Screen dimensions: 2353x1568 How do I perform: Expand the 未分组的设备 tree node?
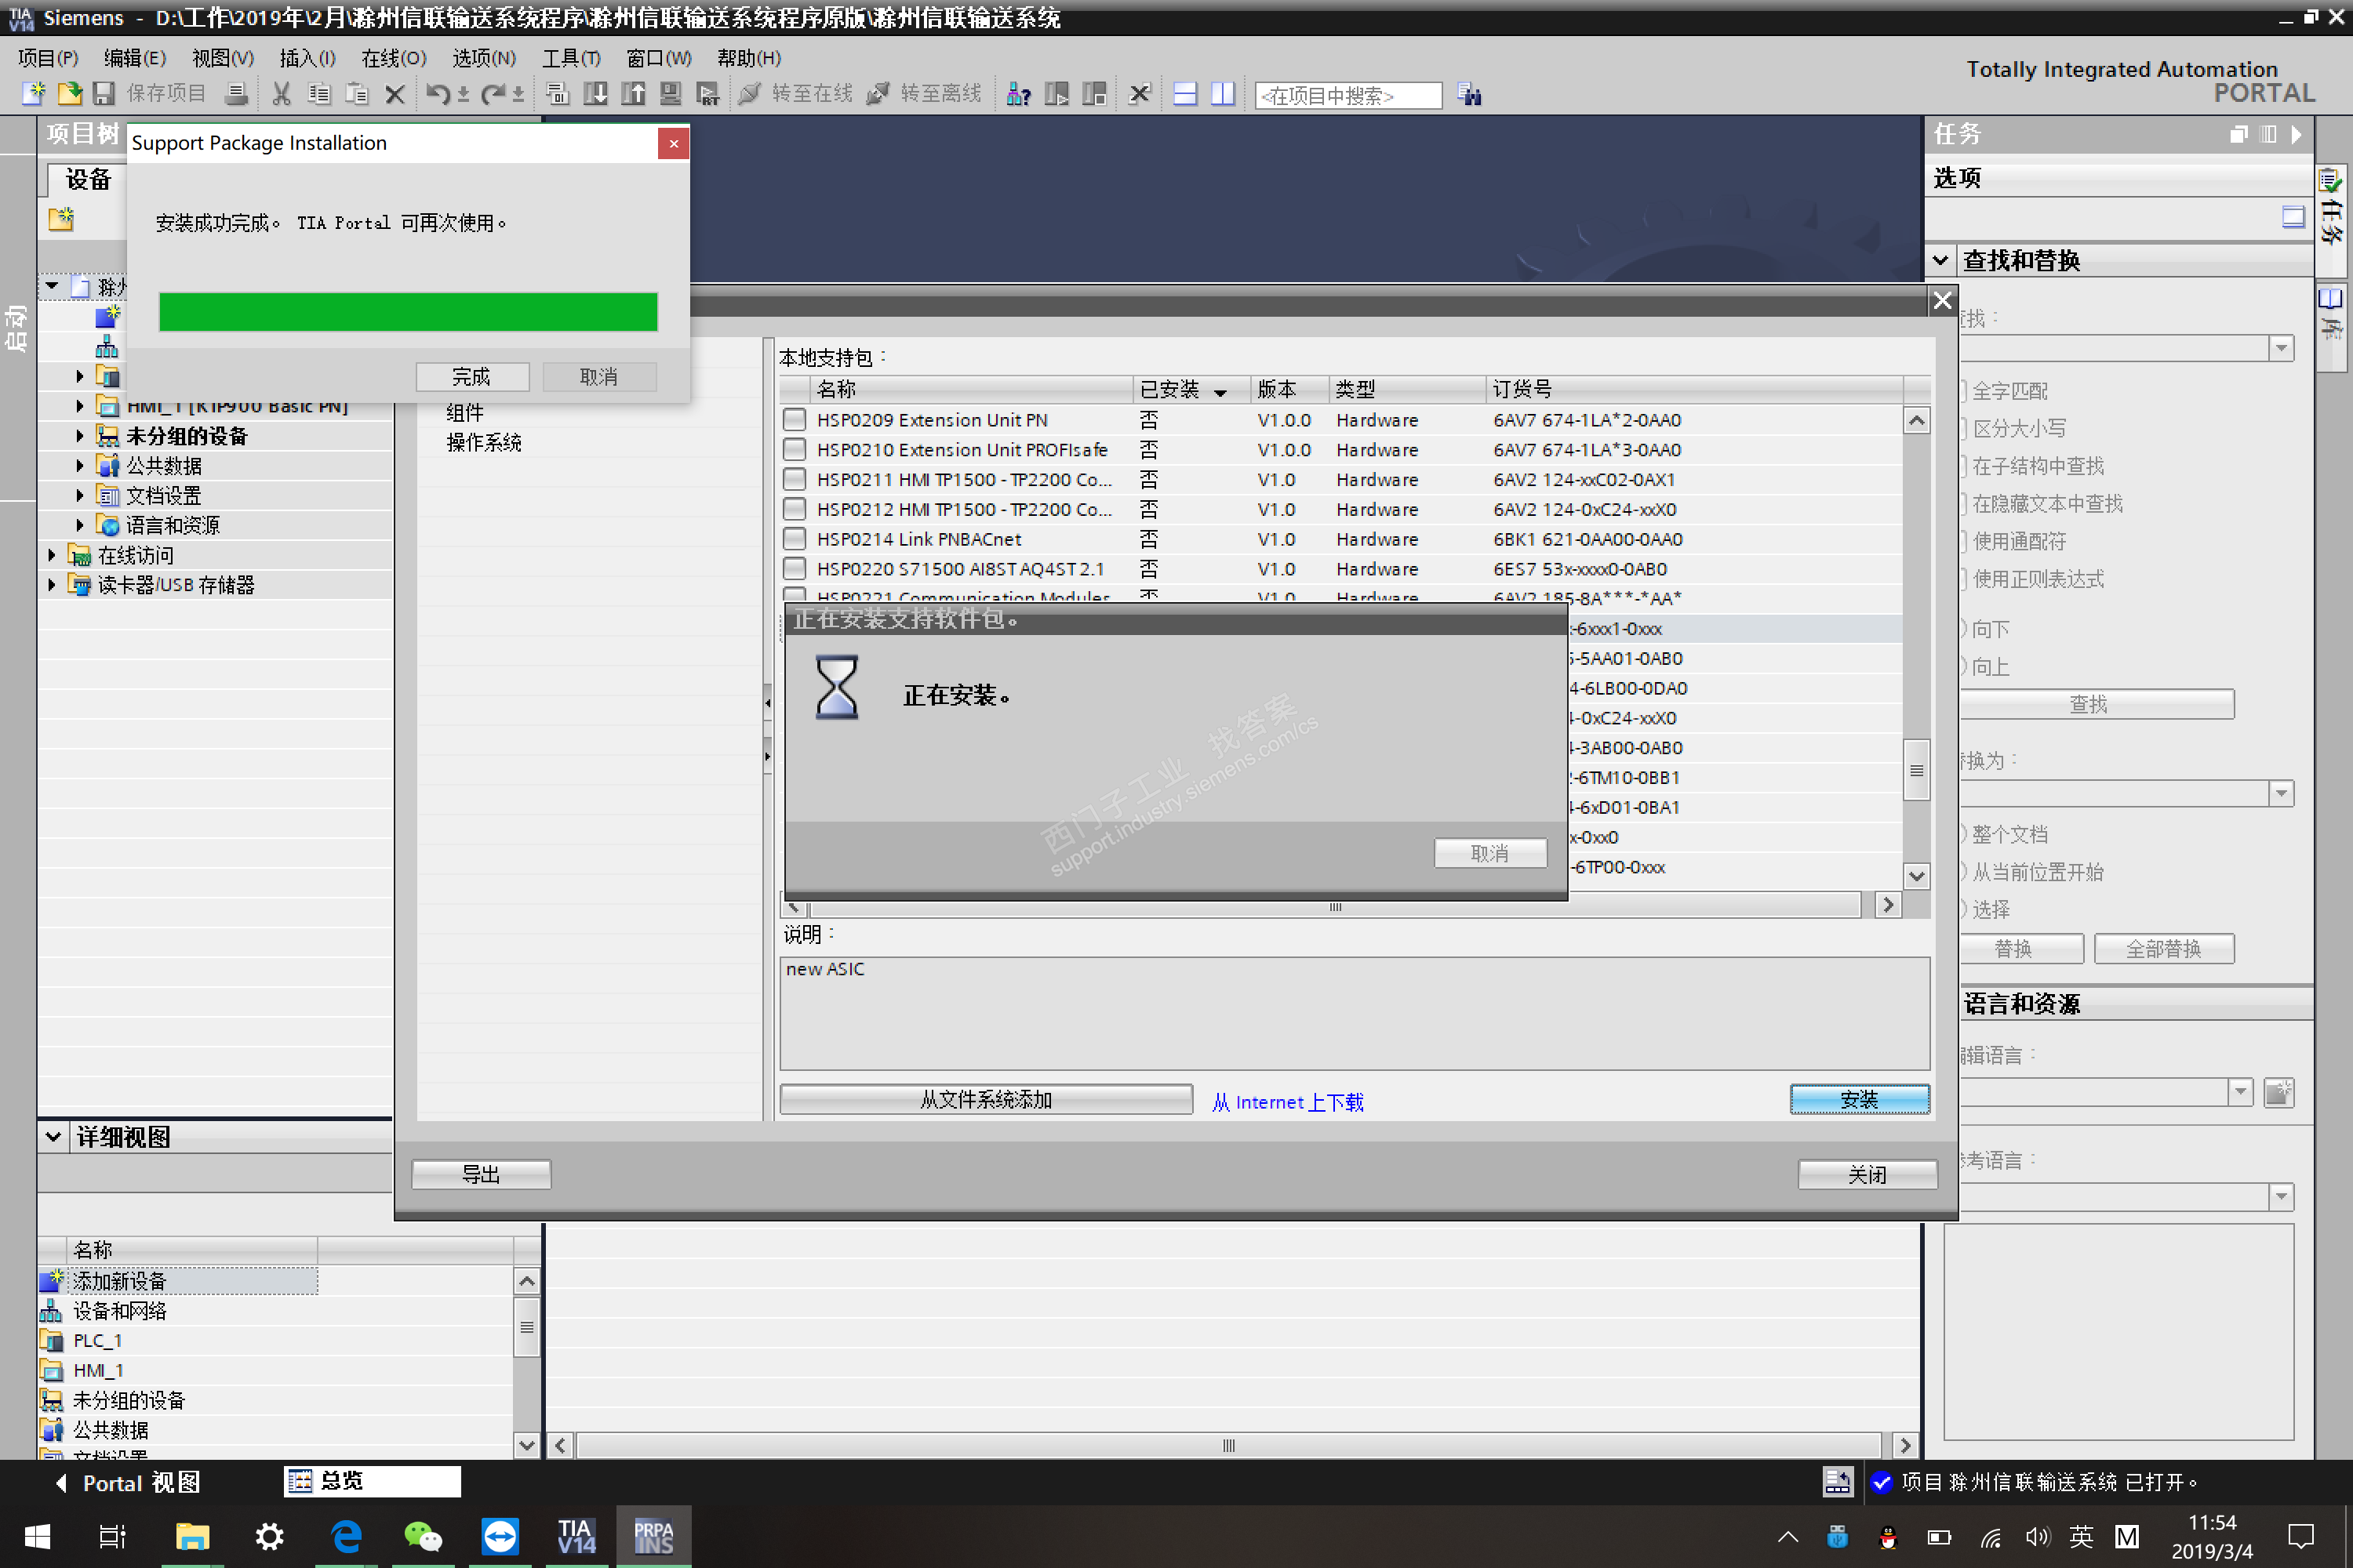80,436
